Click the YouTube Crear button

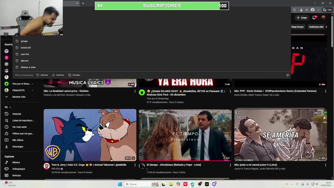[x=302, y=18]
